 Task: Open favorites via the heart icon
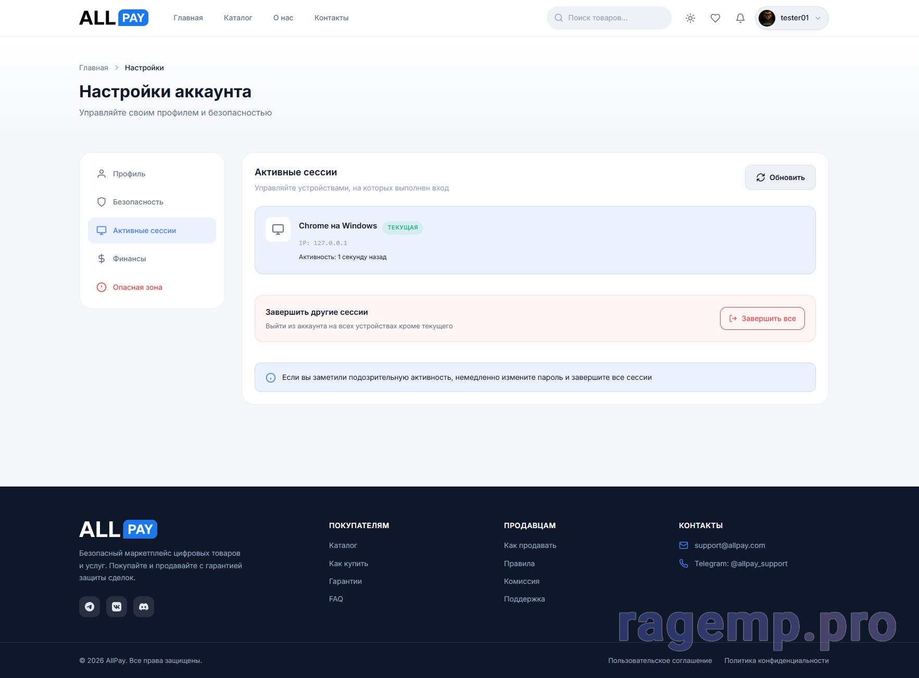click(715, 18)
